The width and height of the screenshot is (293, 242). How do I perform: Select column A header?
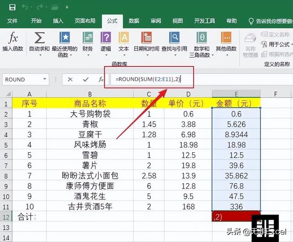click(x=29, y=94)
